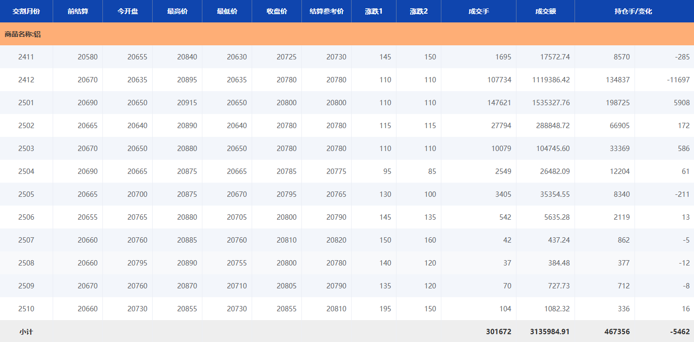The image size is (694, 342).
Task: Click the 结算参考价 column header
Action: pos(326,11)
